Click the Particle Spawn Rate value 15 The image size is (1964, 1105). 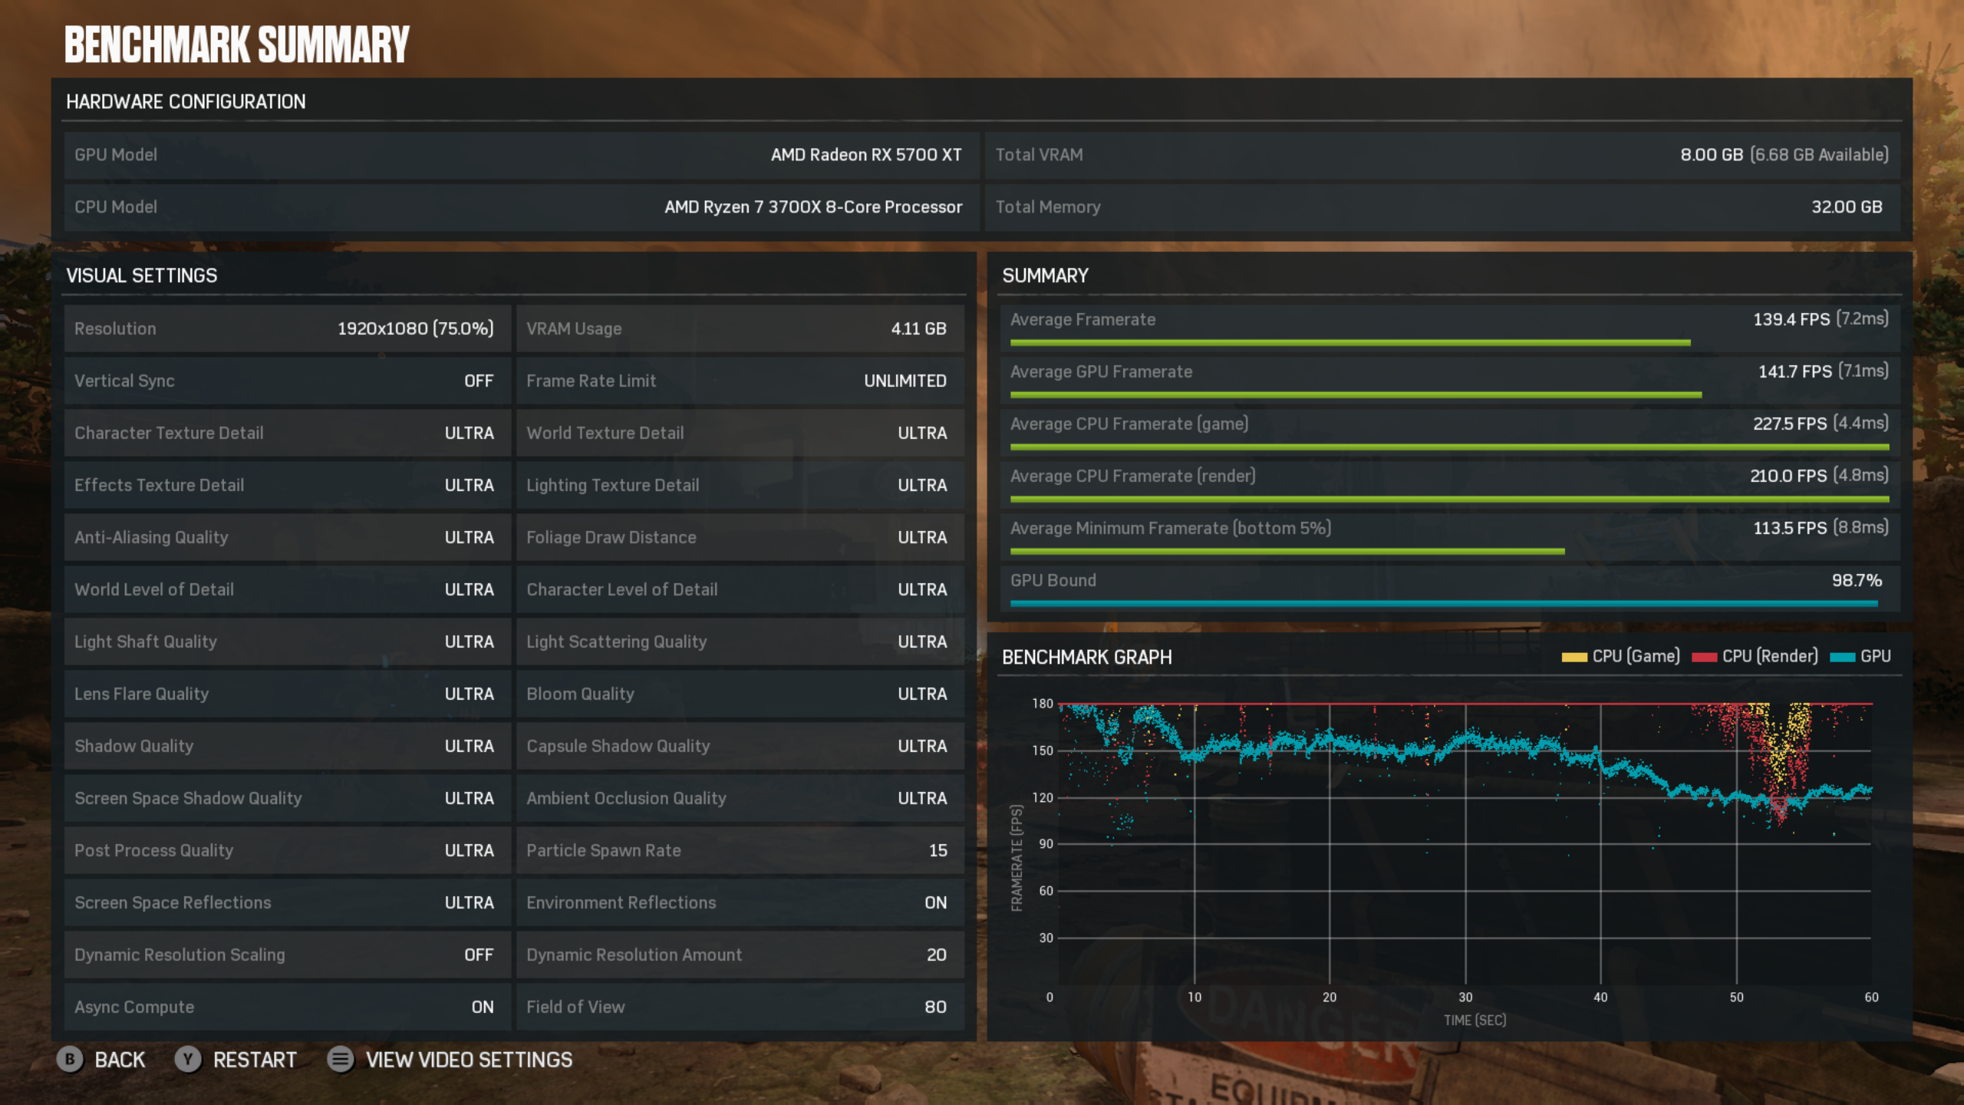(x=938, y=850)
